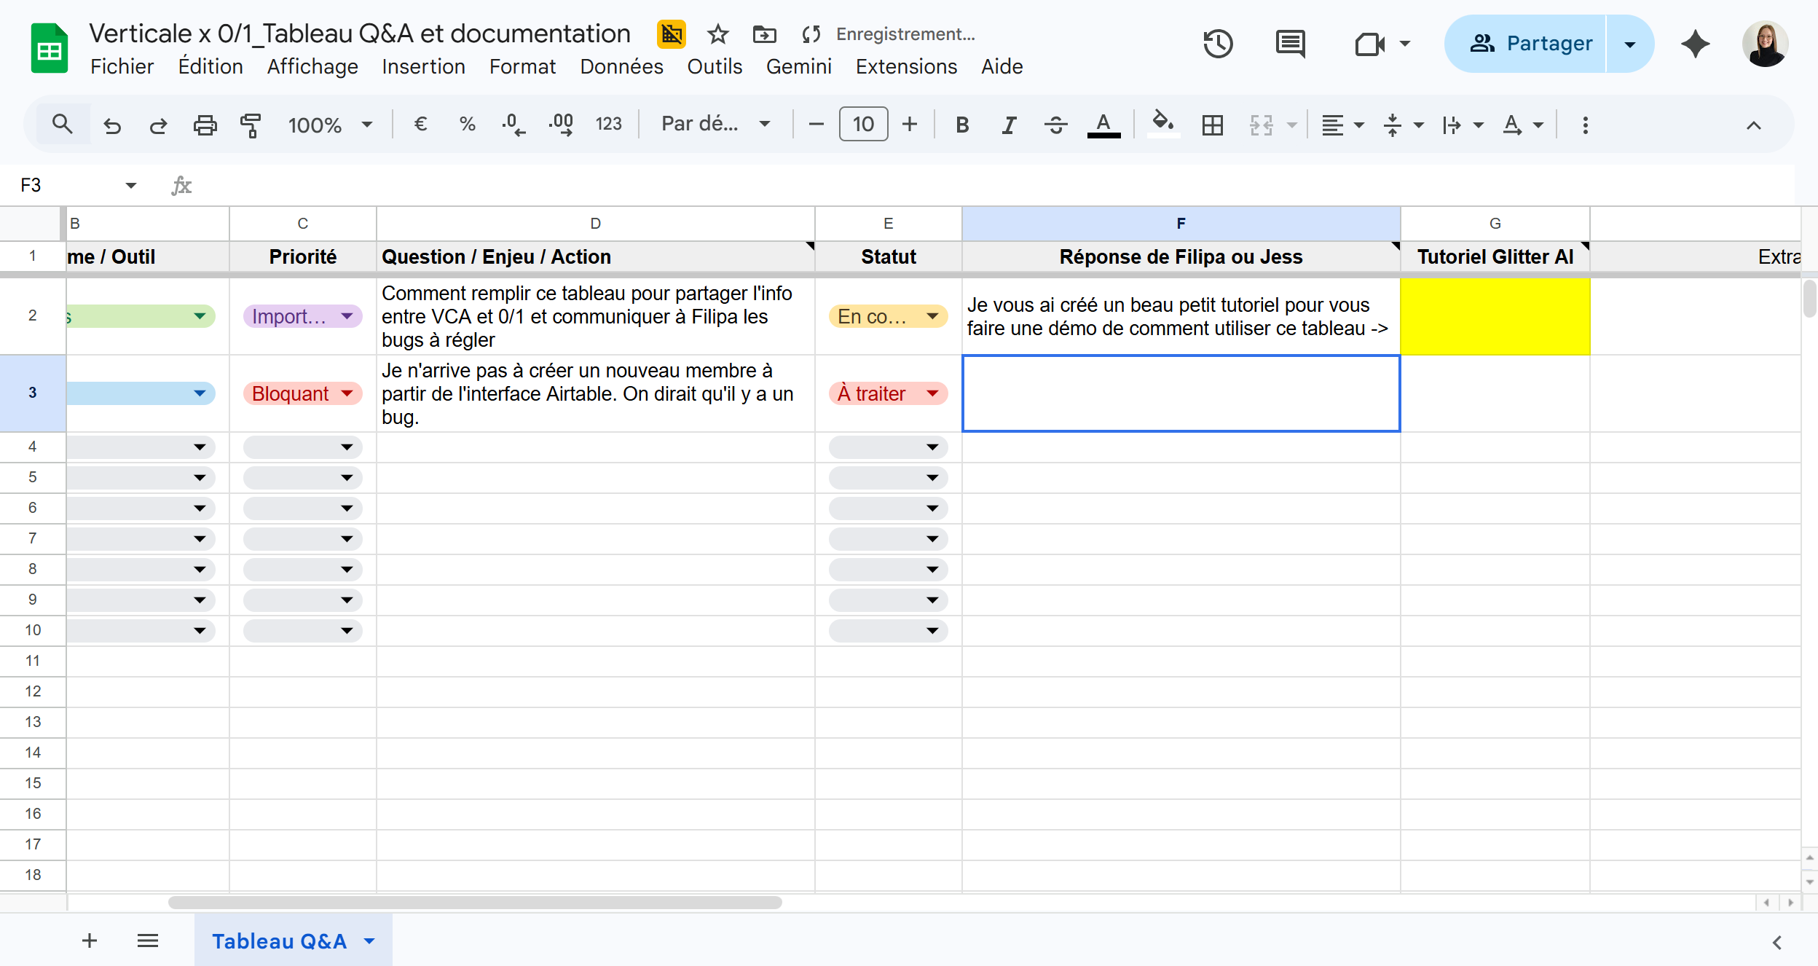The image size is (1818, 966).
Task: Click the print icon
Action: click(205, 125)
